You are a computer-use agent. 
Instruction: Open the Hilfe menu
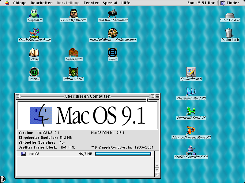[126, 3]
